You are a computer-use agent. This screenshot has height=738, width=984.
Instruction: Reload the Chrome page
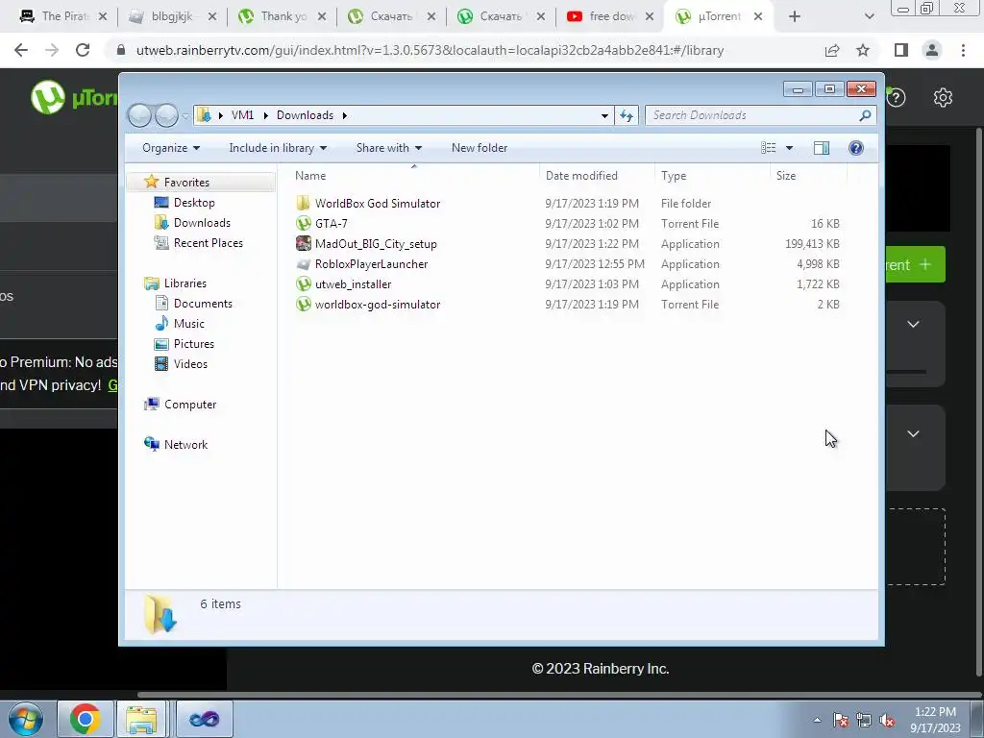83,50
